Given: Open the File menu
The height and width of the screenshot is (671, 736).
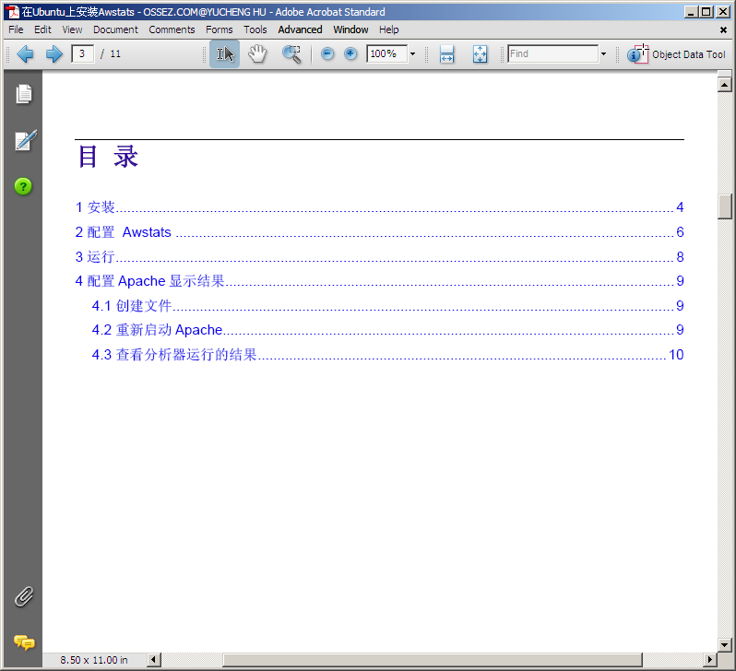Looking at the screenshot, I should pyautogui.click(x=16, y=29).
